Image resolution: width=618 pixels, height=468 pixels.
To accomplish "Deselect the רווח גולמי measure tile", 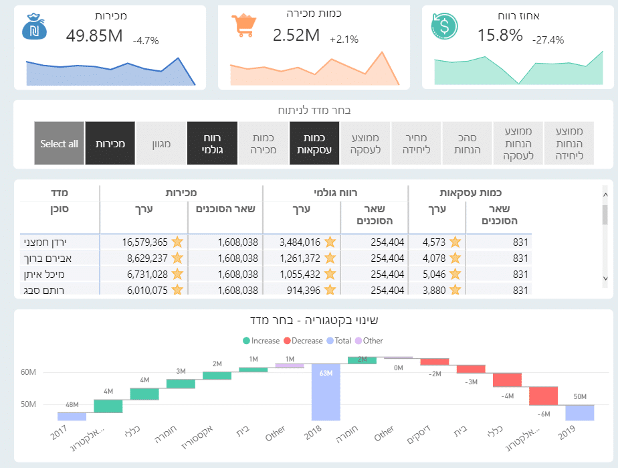I will tap(212, 143).
